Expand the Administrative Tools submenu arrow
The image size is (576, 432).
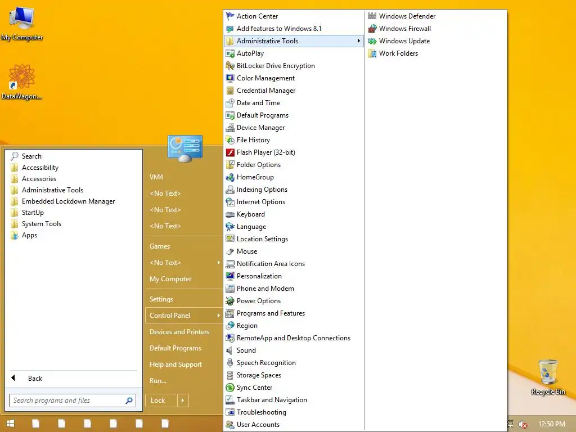(358, 40)
